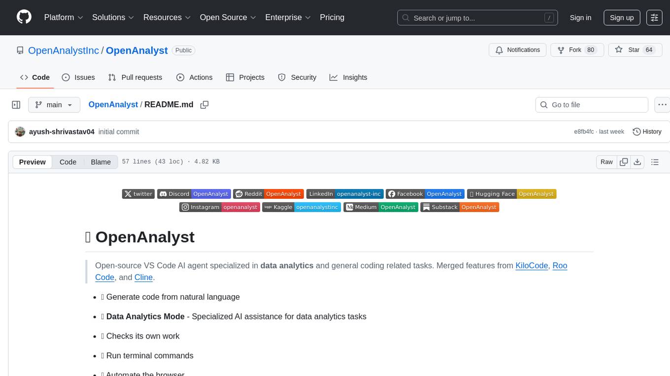
Task: Click the Sign in link
Action: [x=580, y=18]
